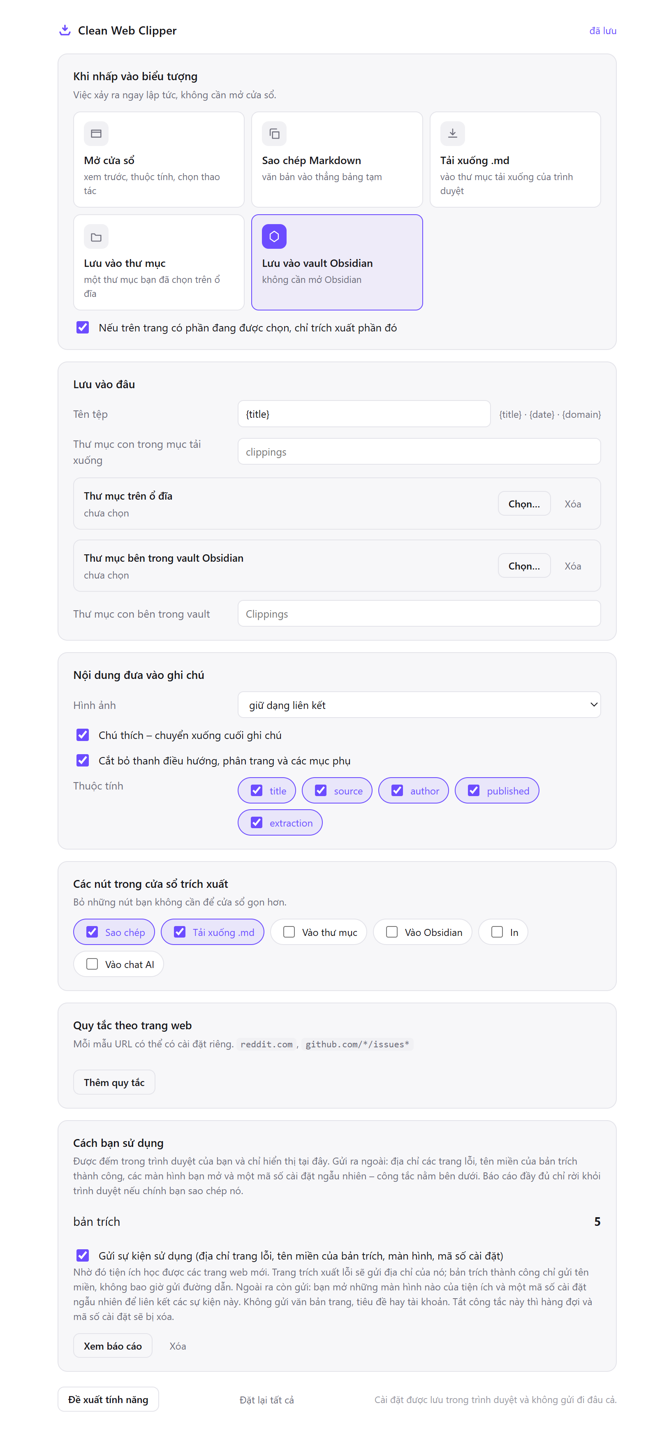This screenshot has width=662, height=1445.
Task: Click the Đặt lại tất cả link
Action: point(266,1400)
